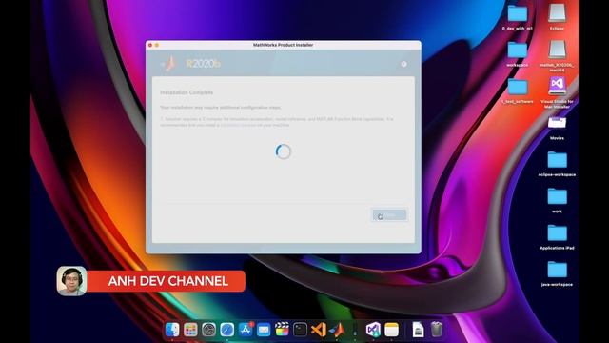
Task: Minimize the installer with the yellow window button
Action: (x=157, y=45)
